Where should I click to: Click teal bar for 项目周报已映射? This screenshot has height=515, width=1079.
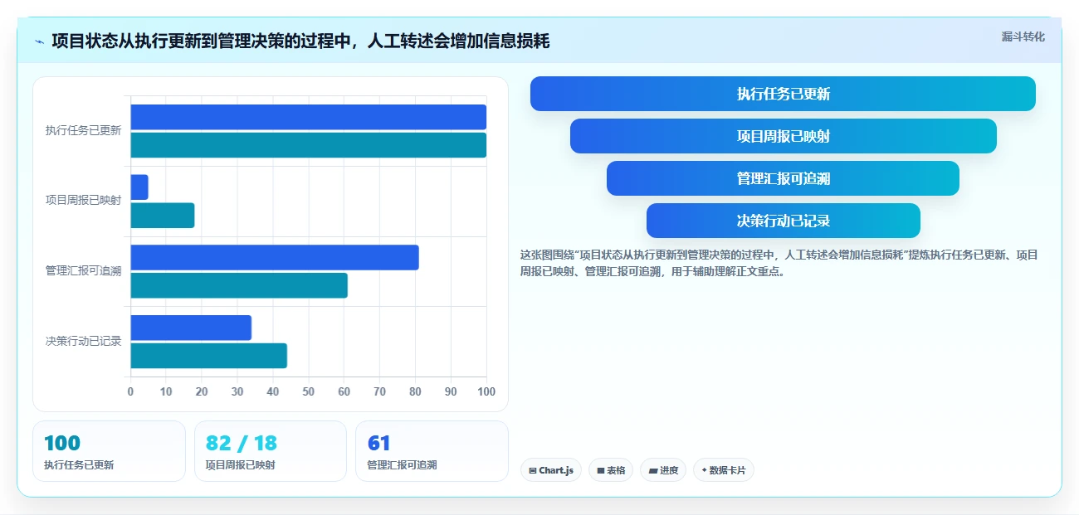(163, 216)
